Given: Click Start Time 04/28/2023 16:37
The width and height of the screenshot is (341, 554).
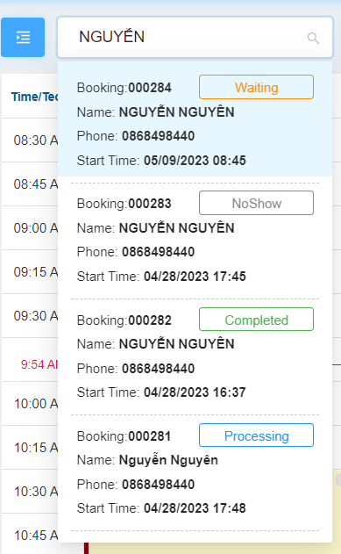Looking at the screenshot, I should [x=161, y=392].
